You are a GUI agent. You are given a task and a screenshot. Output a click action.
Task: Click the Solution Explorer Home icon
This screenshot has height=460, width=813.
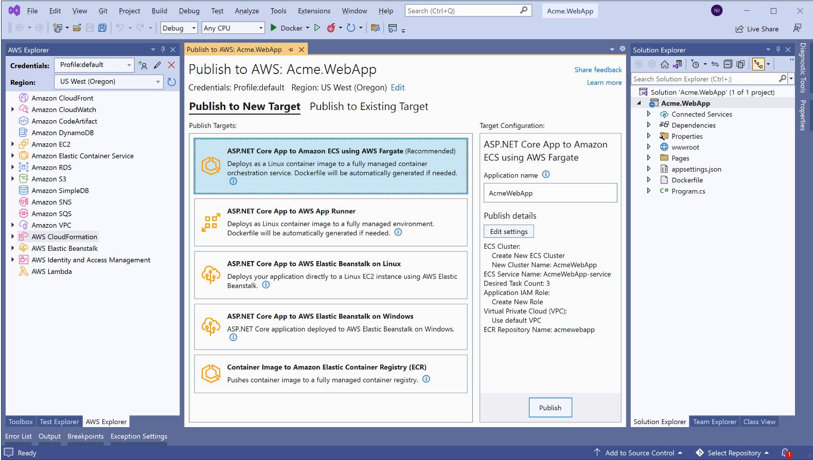[x=665, y=64]
